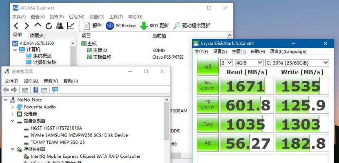Open the AIDA64 chart icon
Viewport: 339px width, 163px height.
pos(71,26)
